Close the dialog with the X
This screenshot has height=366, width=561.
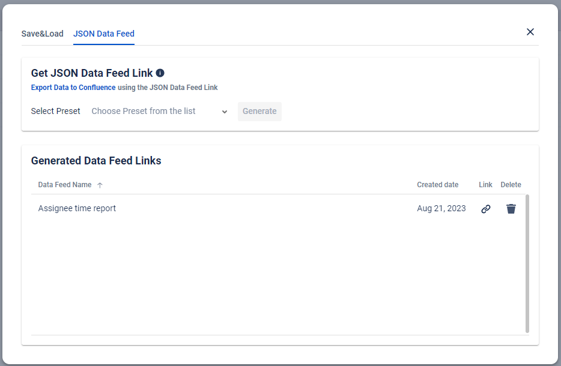(530, 32)
